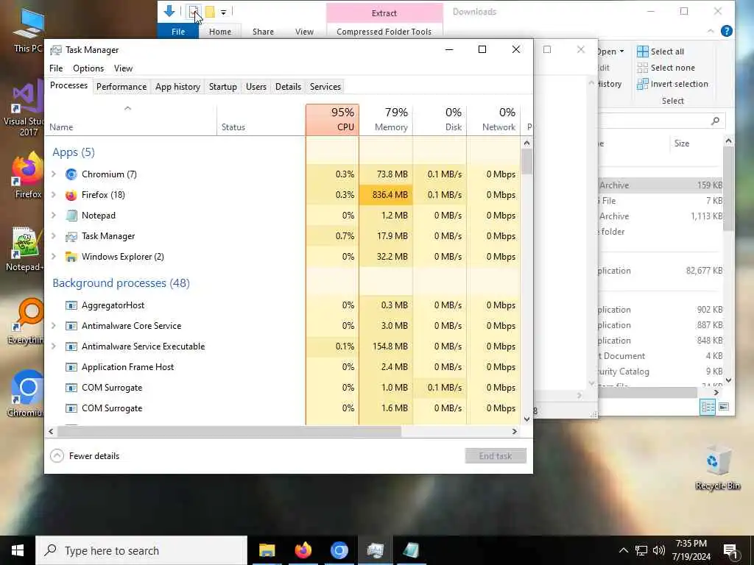Switch to the Performance tab

(x=121, y=87)
